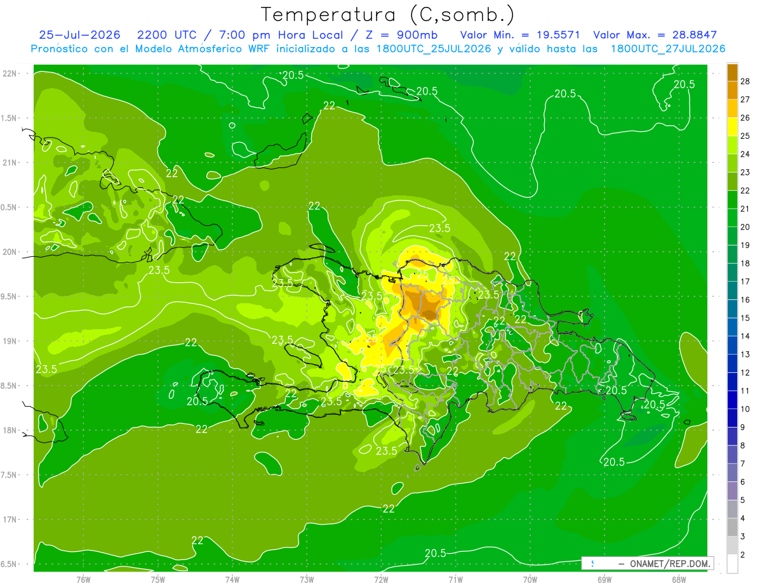Click the '21N' latitude axis label
The width and height of the screenshot is (762, 588).
(x=10, y=162)
